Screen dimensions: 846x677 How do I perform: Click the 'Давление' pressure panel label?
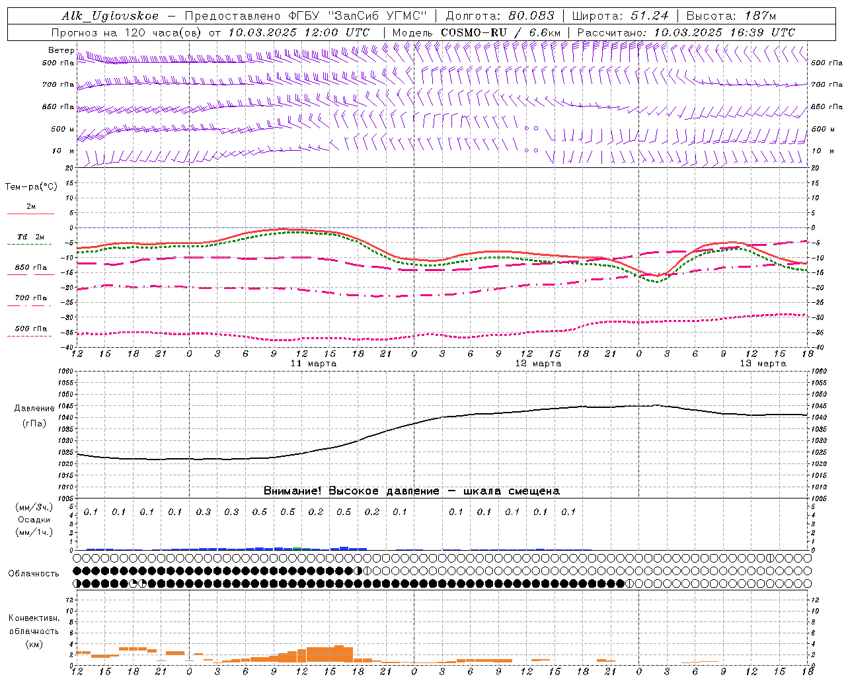tap(34, 409)
